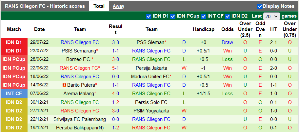
Task: Click the Handicap column header
Action: pyautogui.click(x=203, y=29)
